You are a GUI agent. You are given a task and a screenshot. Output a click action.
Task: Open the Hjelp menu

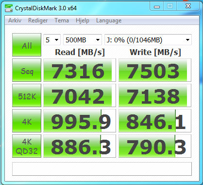click(83, 20)
